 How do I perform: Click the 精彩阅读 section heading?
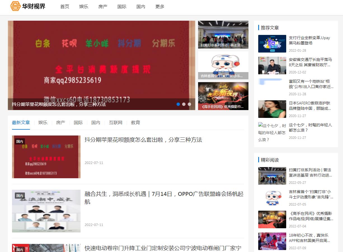(x=270, y=160)
